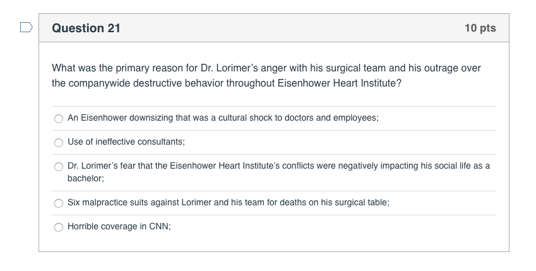The width and height of the screenshot is (536, 271).
Task: Click the empty gray header bar beside the title
Action: pyautogui.click(x=284, y=28)
